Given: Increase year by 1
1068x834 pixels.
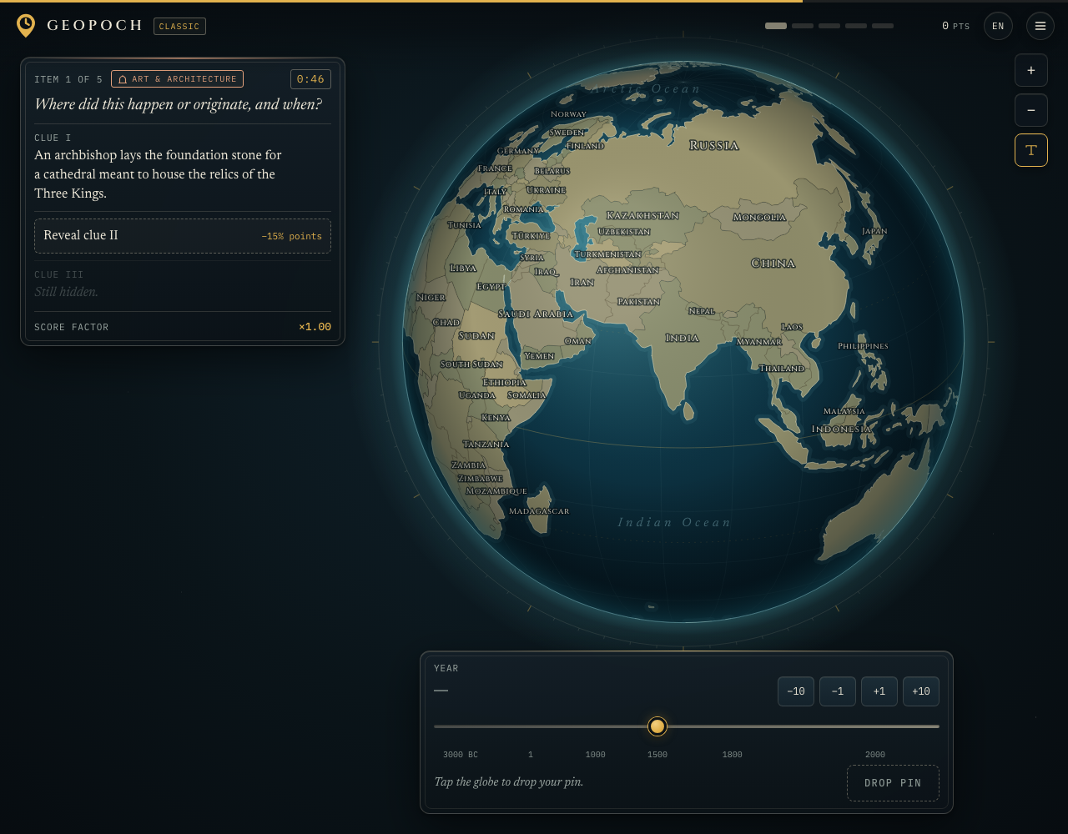Looking at the screenshot, I should [x=879, y=691].
